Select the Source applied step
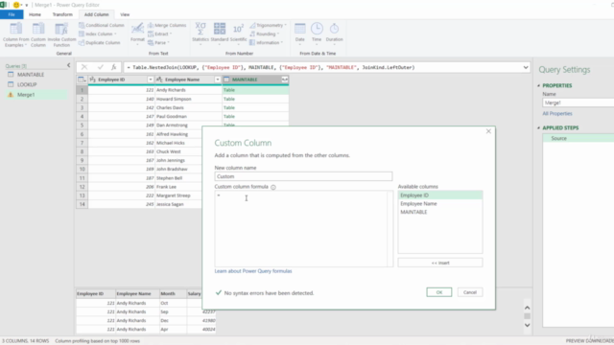Viewport: 614px width, 345px height. pos(578,138)
